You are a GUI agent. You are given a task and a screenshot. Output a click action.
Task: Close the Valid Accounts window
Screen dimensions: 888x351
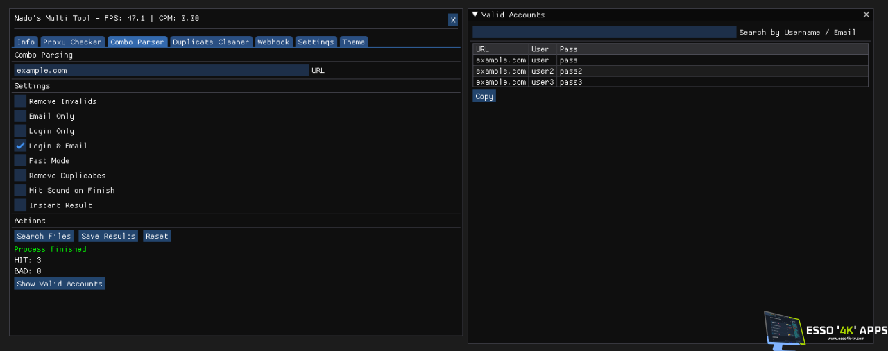click(866, 15)
